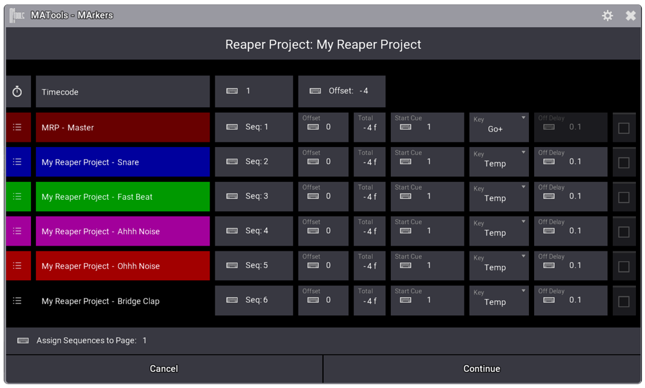Screen dimensions: 645x388
Task: Click the My Reaper Project - Snare name button
Action: [x=123, y=162]
